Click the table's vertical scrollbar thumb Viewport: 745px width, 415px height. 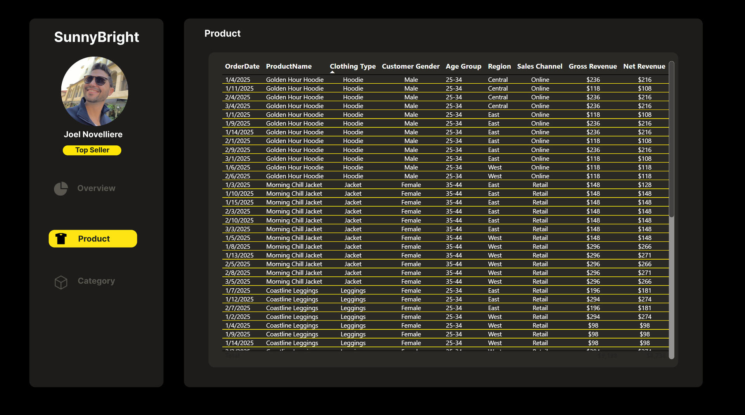tap(672, 139)
